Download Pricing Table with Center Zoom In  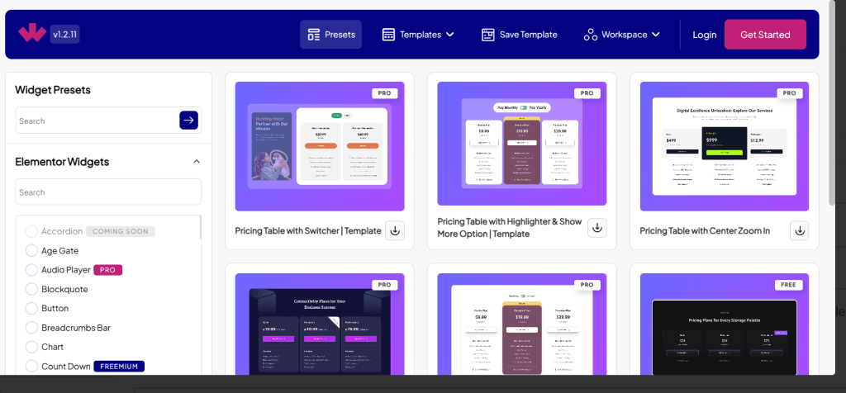(x=800, y=230)
